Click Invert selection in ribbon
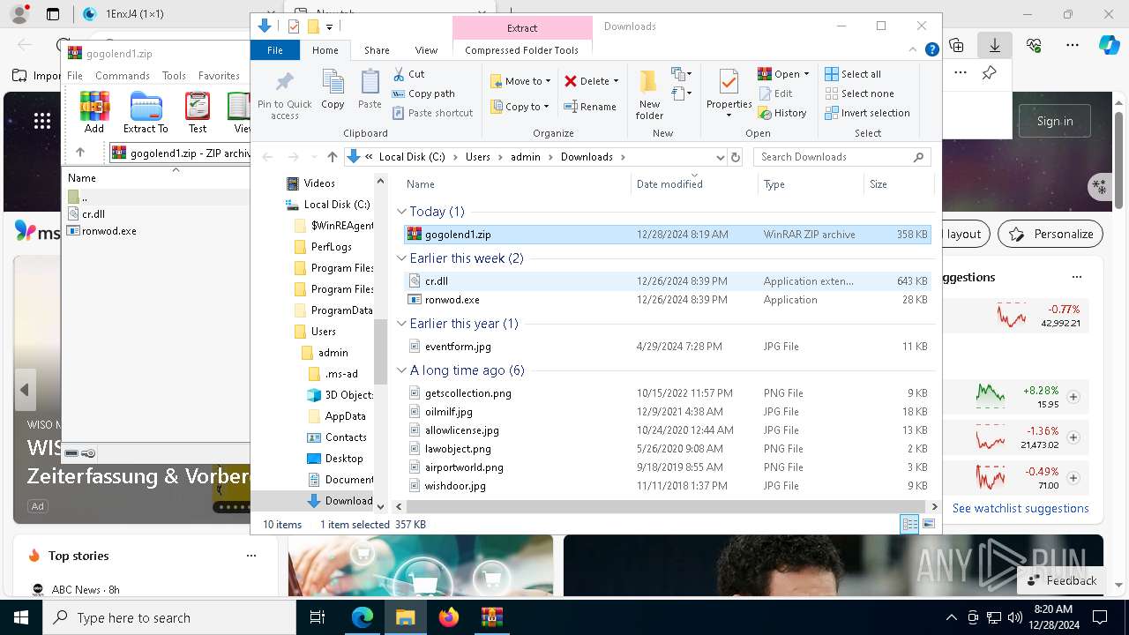1129x635 pixels. (867, 113)
